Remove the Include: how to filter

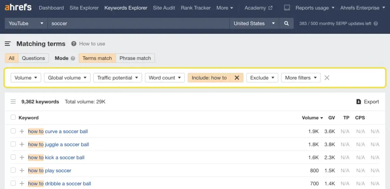pyautogui.click(x=237, y=77)
